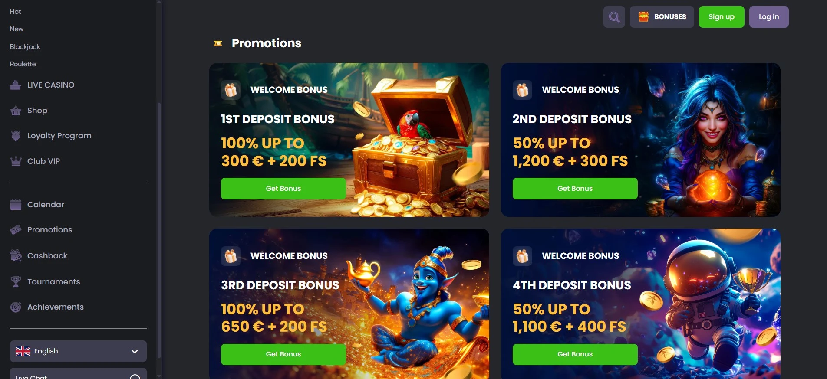Click the Log in button

point(769,17)
